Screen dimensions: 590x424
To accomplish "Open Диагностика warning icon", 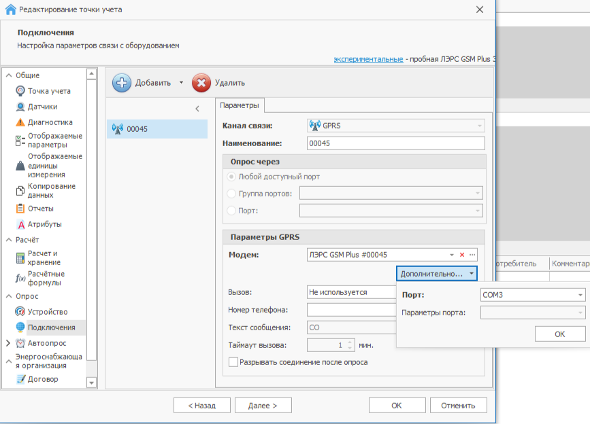I will 20,122.
